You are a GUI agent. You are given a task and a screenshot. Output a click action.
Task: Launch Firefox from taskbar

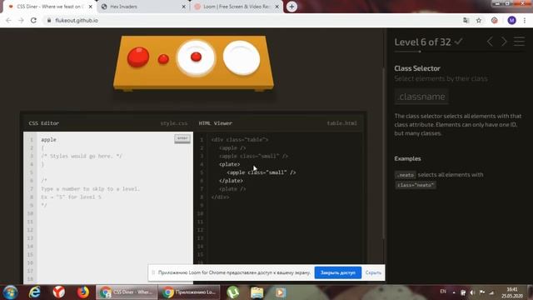(x=82, y=292)
